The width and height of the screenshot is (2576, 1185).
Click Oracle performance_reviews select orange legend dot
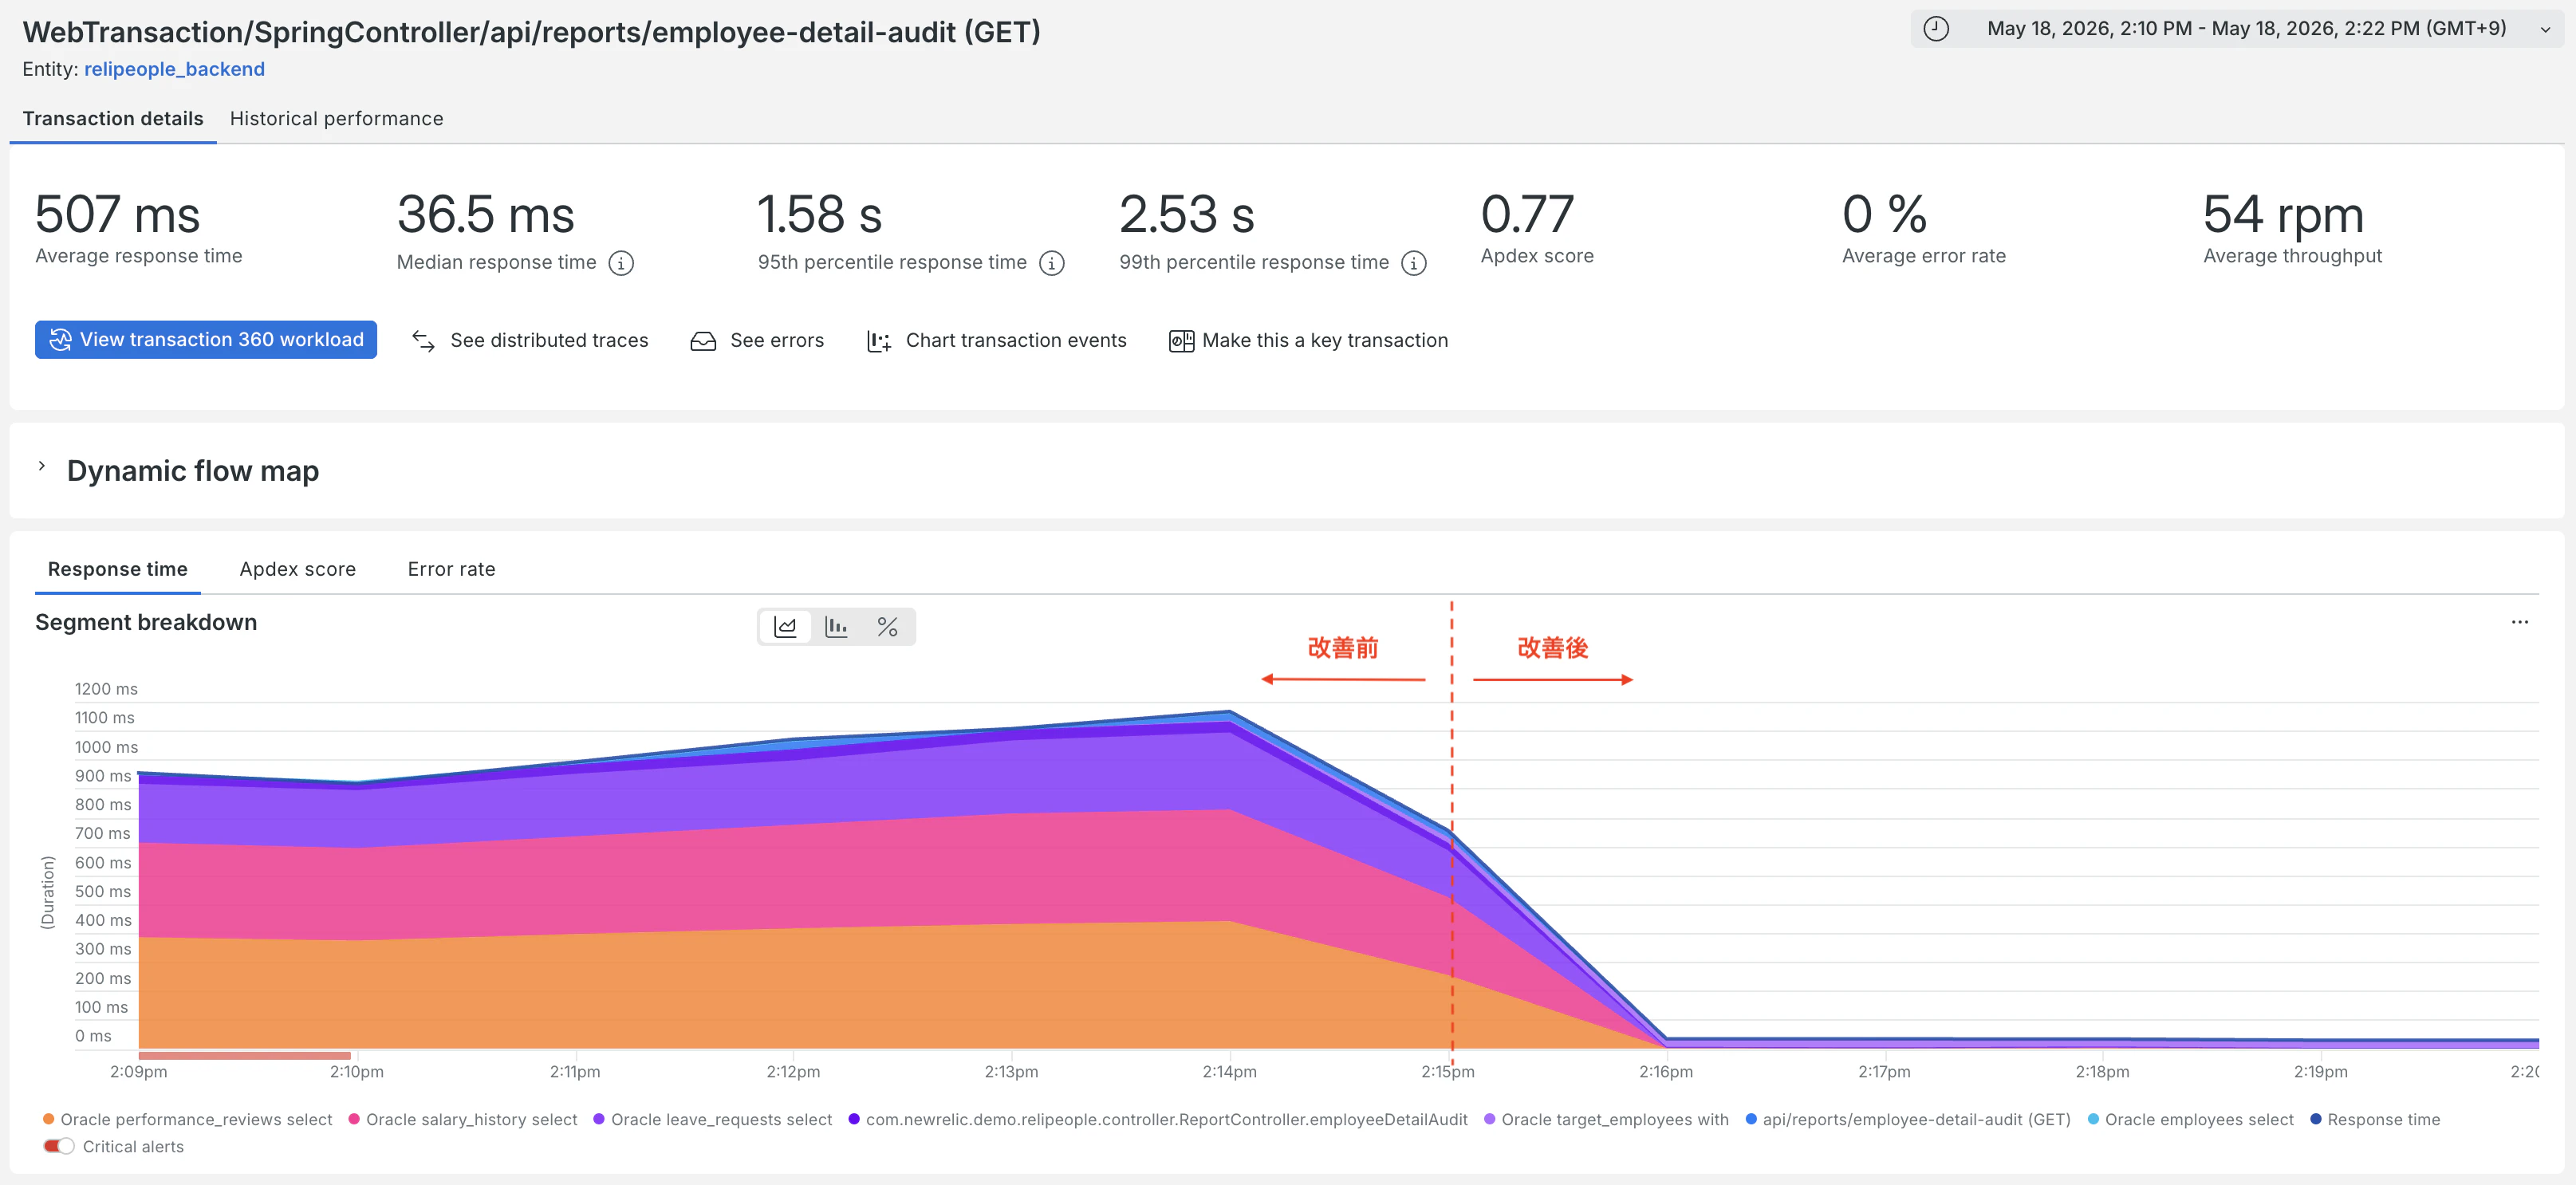(x=48, y=1119)
